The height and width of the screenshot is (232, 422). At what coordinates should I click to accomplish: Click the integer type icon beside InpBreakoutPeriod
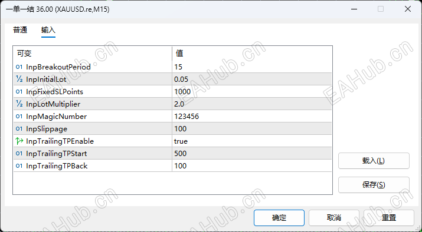click(19, 67)
